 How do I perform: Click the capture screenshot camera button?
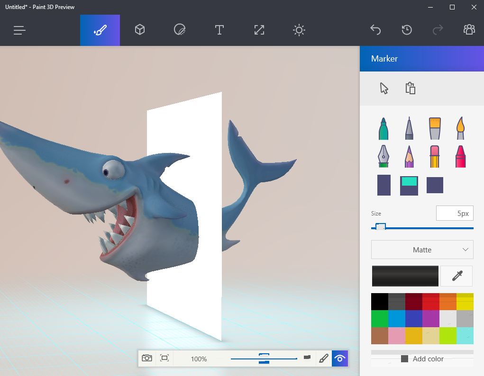(x=147, y=358)
